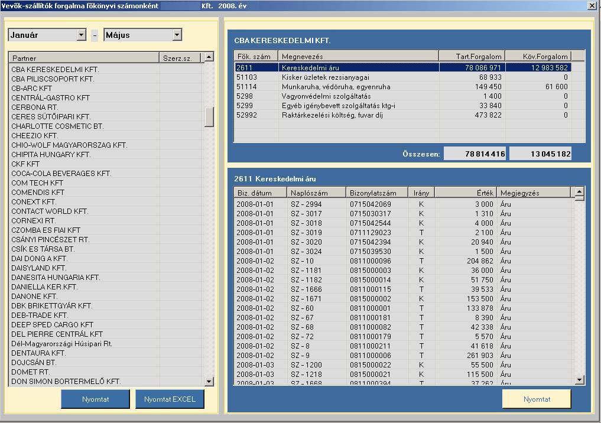The image size is (601, 423).
Task: Select partner CONTACT WORLD KFT.
Action: (x=105, y=211)
